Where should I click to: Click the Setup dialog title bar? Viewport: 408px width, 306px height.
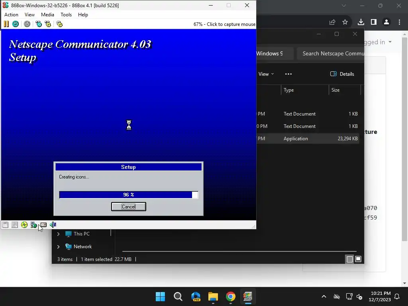pyautogui.click(x=129, y=167)
